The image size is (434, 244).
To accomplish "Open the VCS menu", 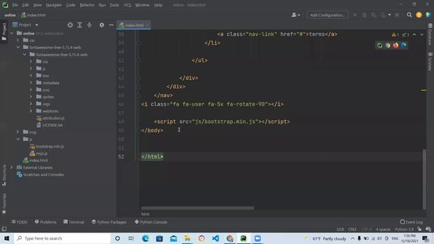I will [127, 5].
